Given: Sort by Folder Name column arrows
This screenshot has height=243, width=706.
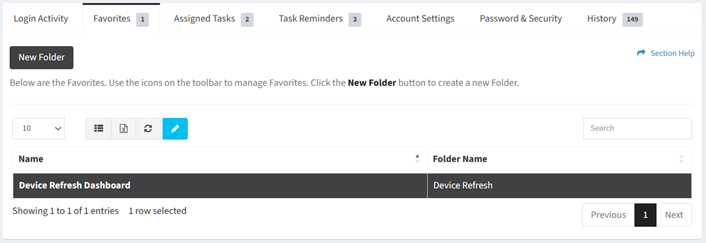Looking at the screenshot, I should point(681,159).
